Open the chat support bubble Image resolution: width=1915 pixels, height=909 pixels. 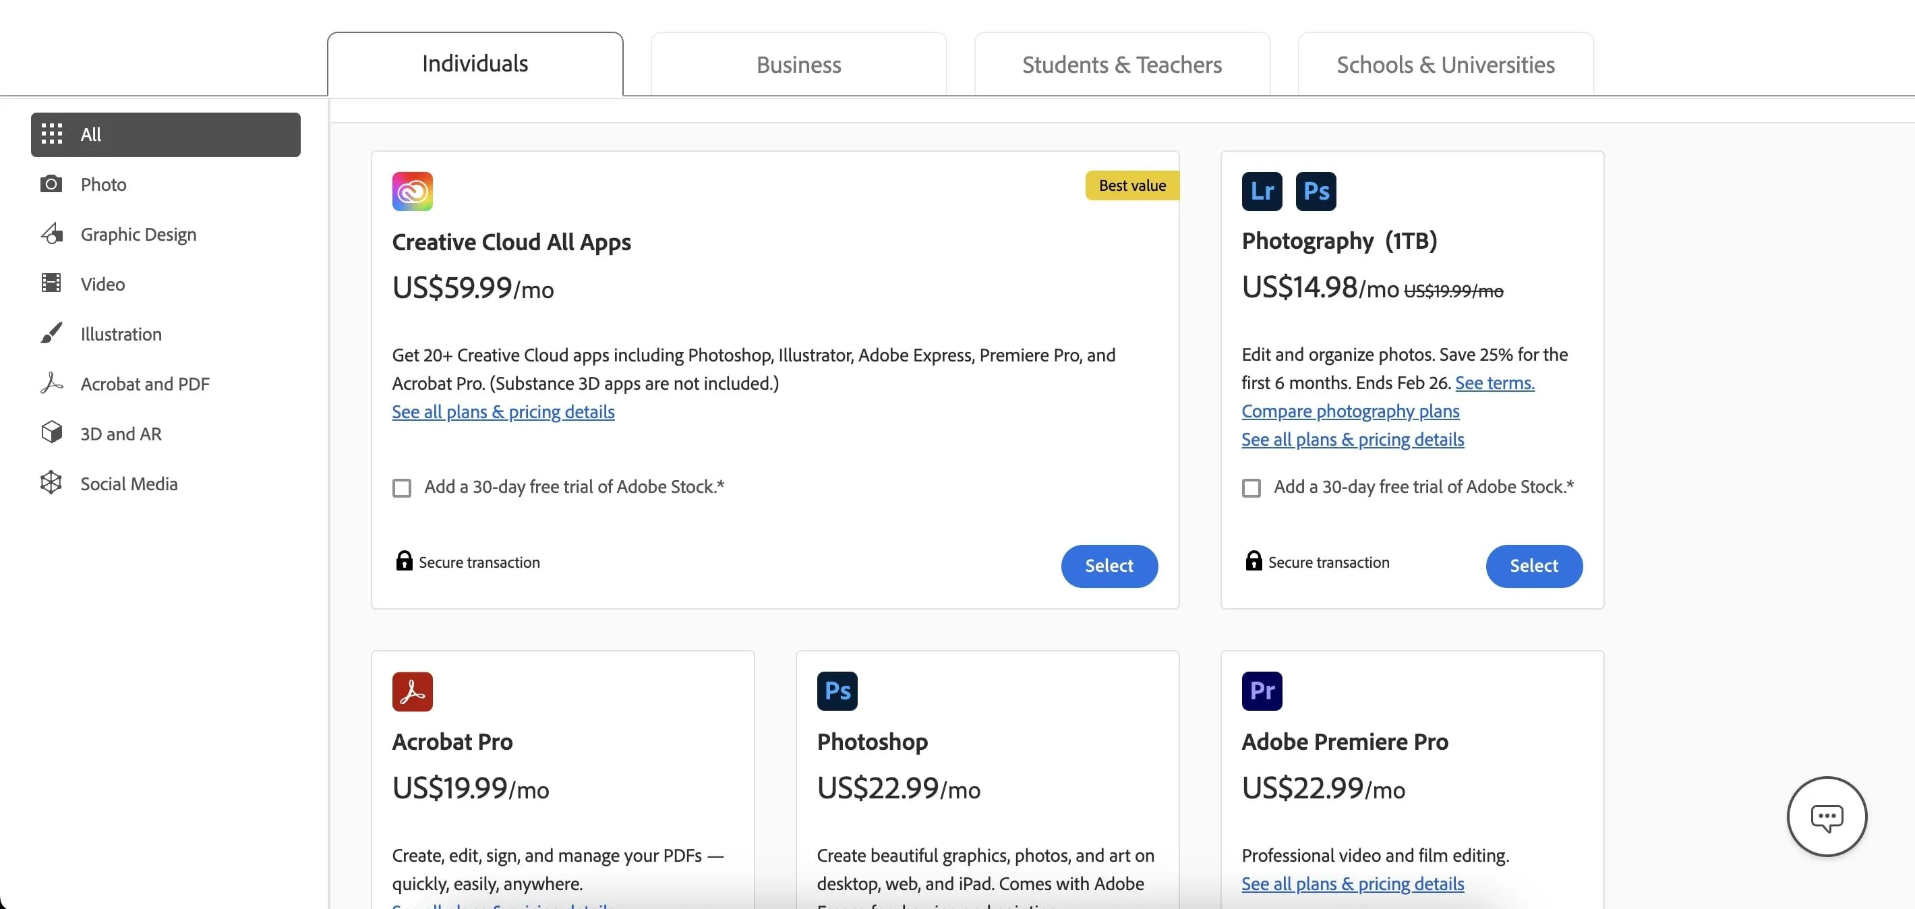(x=1827, y=816)
